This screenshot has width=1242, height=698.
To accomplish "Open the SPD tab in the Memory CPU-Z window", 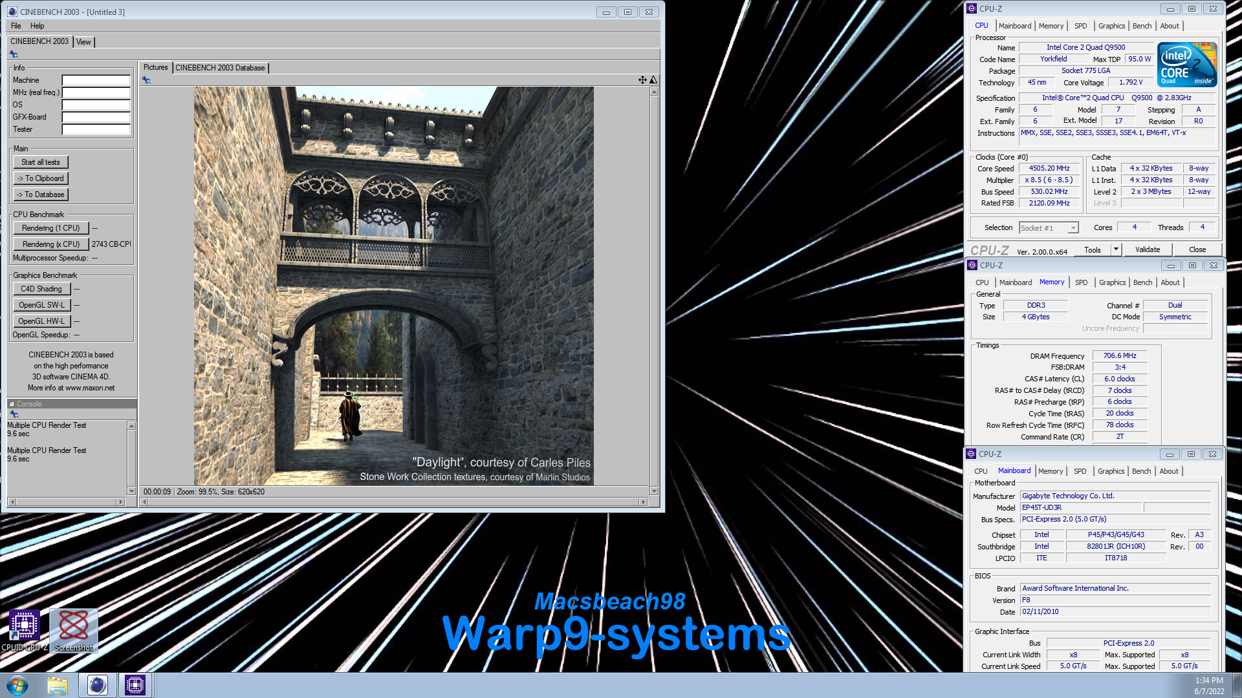I will coord(1081,282).
